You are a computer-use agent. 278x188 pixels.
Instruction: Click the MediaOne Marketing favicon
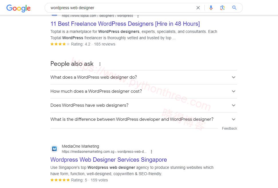tap(54, 149)
